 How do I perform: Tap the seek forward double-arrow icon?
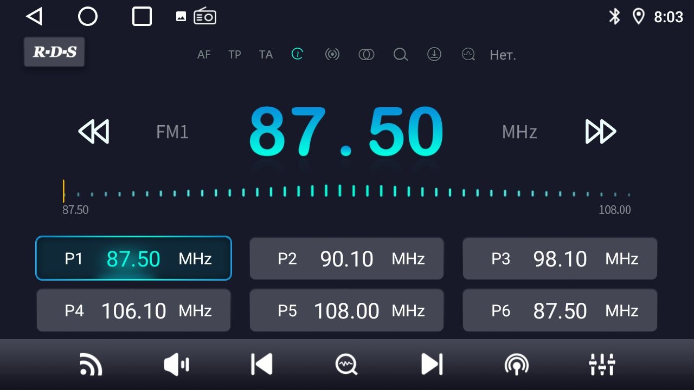601,132
